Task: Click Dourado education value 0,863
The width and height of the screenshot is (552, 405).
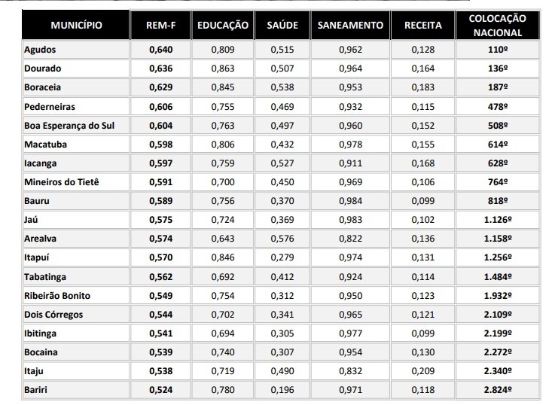Action: pyautogui.click(x=223, y=69)
